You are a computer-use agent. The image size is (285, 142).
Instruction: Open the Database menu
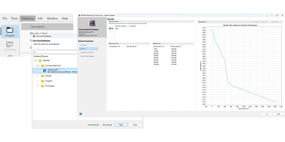click(28, 18)
